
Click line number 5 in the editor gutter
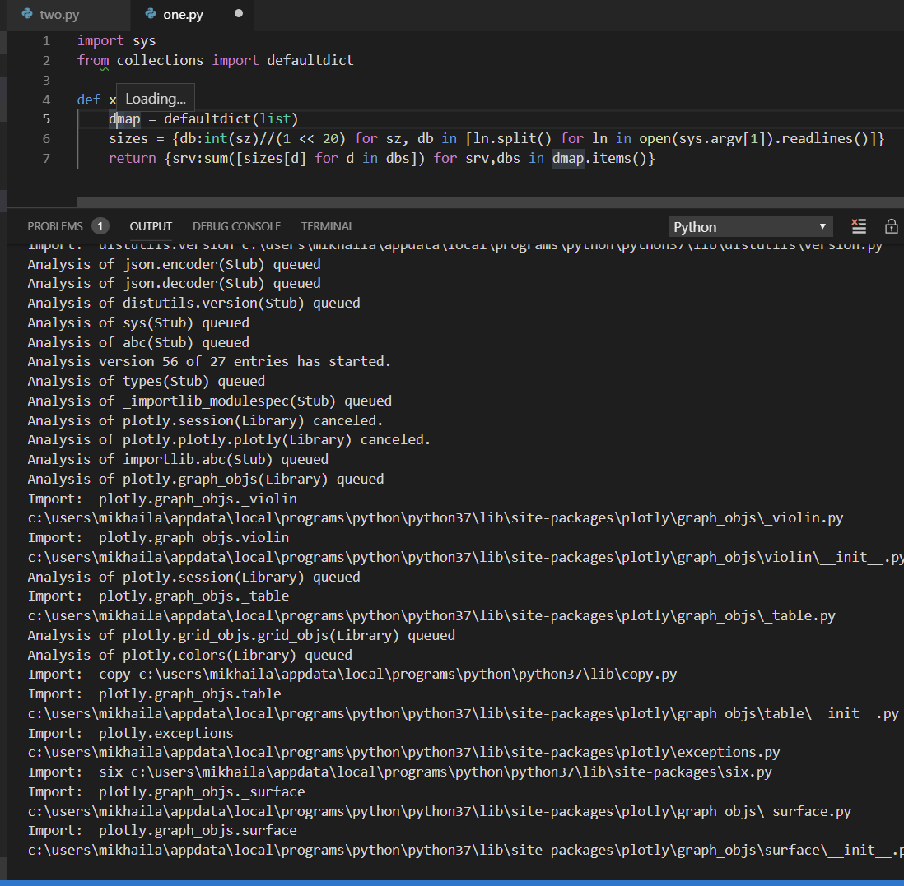click(46, 118)
